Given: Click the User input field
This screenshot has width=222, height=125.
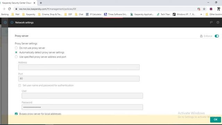Looking at the screenshot, I should pos(82,96).
